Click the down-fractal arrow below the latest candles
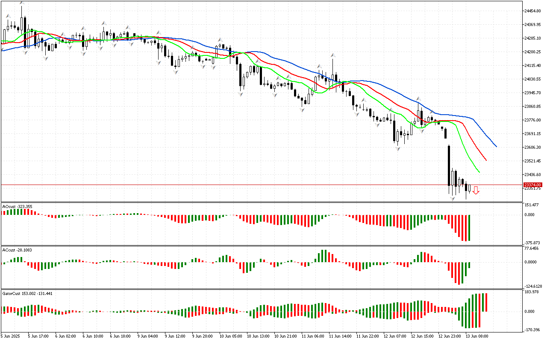The width and height of the screenshot is (547, 341). point(452,199)
